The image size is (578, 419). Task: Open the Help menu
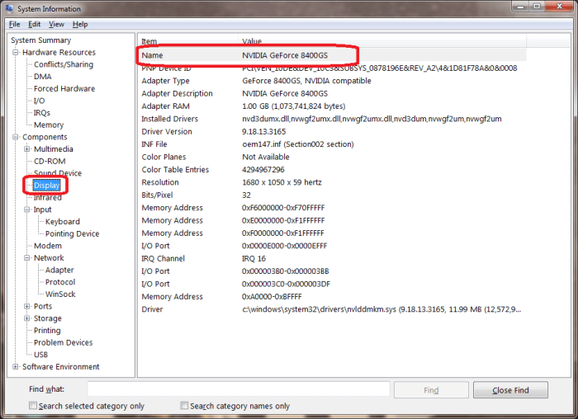(80, 24)
